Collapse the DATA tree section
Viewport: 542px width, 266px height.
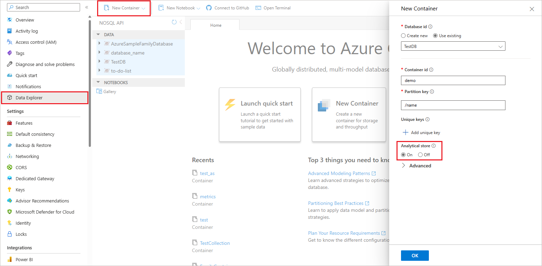(98, 34)
